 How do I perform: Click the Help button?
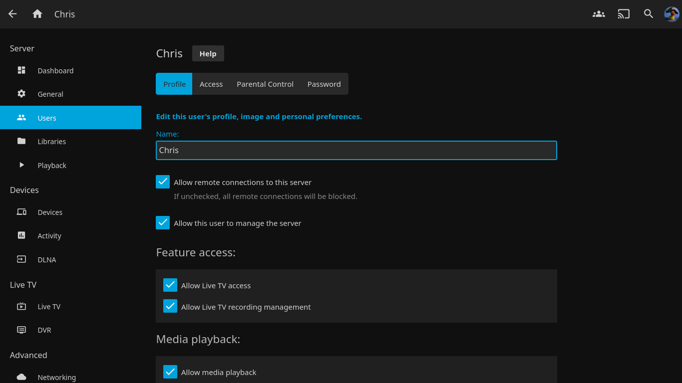pos(208,53)
